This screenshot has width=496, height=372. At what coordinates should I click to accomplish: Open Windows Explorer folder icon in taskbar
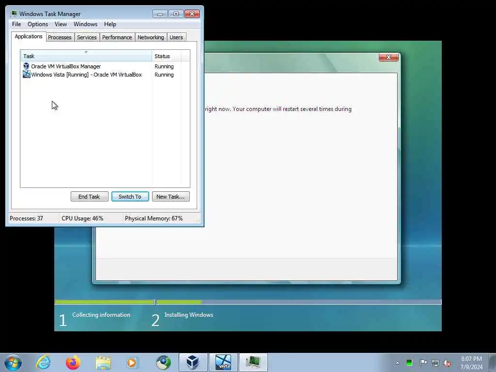(x=103, y=362)
